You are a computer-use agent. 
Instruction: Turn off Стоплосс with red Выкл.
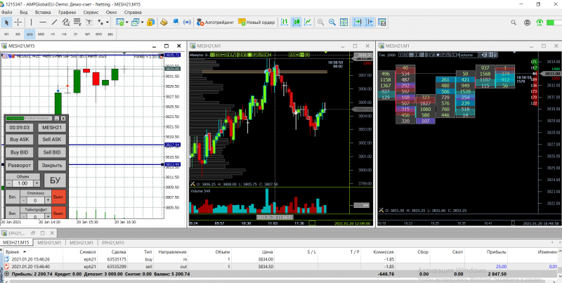[59, 197]
